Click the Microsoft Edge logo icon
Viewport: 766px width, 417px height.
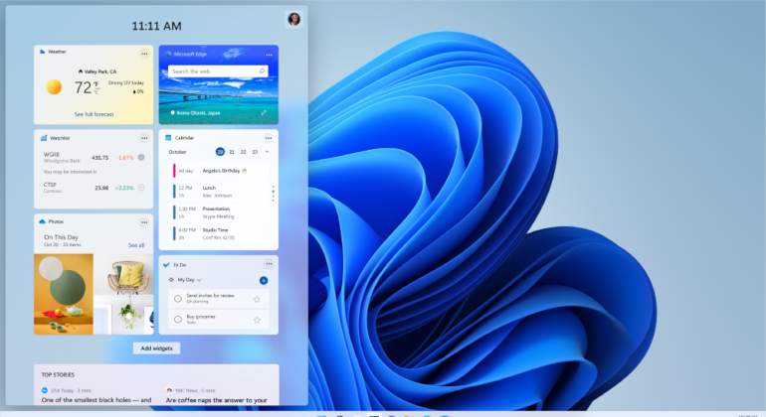point(168,55)
